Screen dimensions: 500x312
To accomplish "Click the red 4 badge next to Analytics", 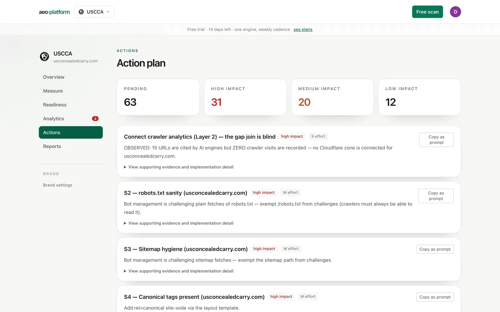I will [95, 119].
